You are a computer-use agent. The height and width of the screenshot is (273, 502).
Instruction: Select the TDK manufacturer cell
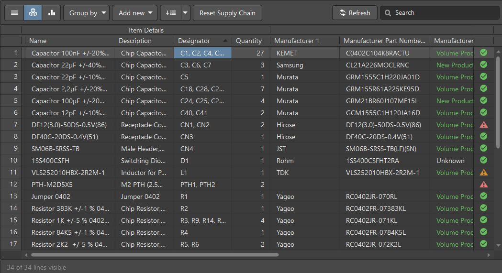point(305,173)
